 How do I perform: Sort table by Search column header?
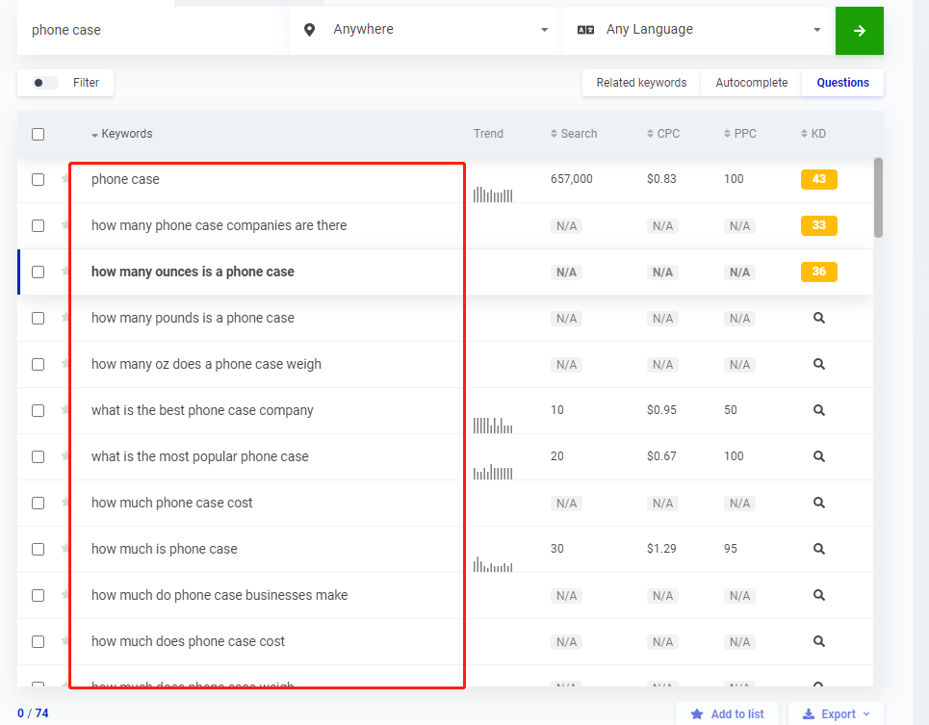[x=574, y=134]
